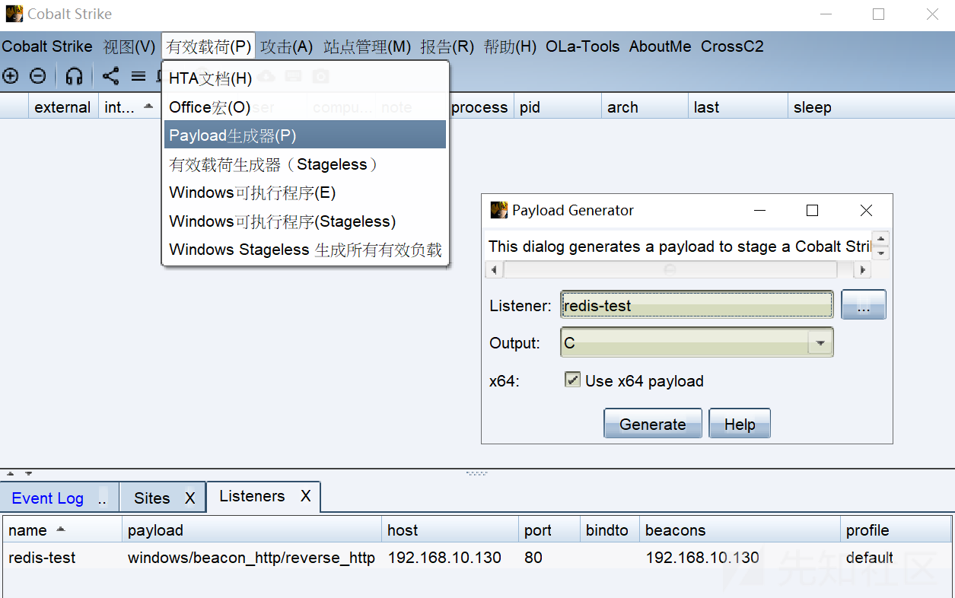The height and width of the screenshot is (598, 955).
Task: Click the ... listener browse button
Action: pos(864,305)
